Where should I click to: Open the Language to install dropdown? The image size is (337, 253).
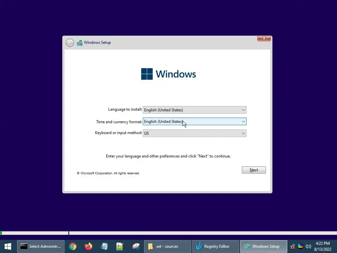pyautogui.click(x=194, y=110)
